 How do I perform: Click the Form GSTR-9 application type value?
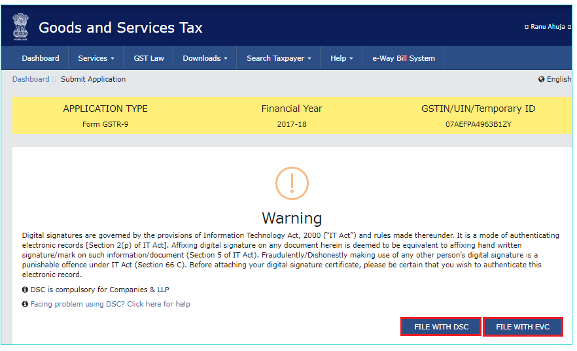105,124
